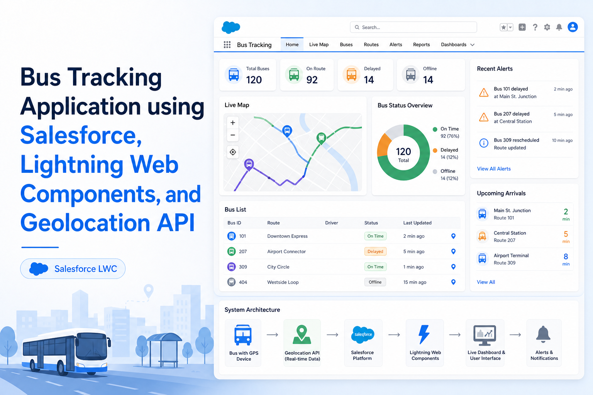Zoom in on the live map
This screenshot has width=593, height=395.
[233, 123]
